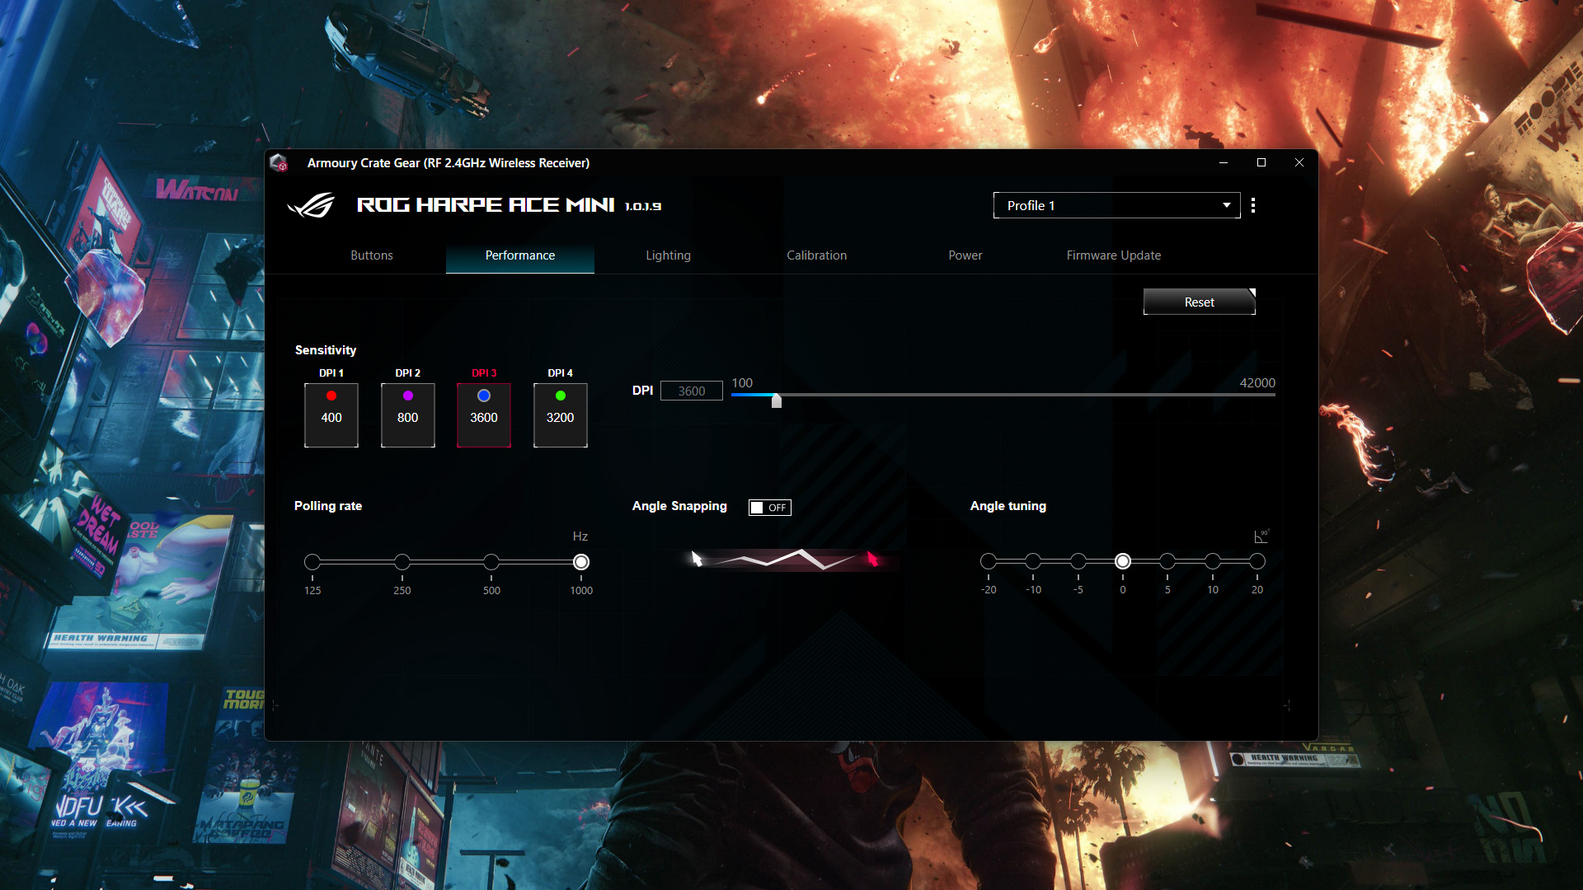Switch to the Performance tab
The height and width of the screenshot is (890, 1583).
(520, 255)
